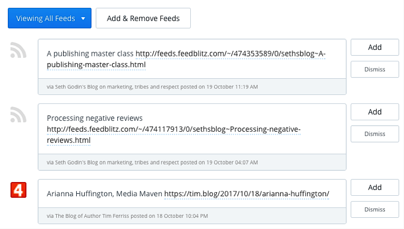Click the 'Arianna Huffington, Media Maven' title text

pos(105,194)
